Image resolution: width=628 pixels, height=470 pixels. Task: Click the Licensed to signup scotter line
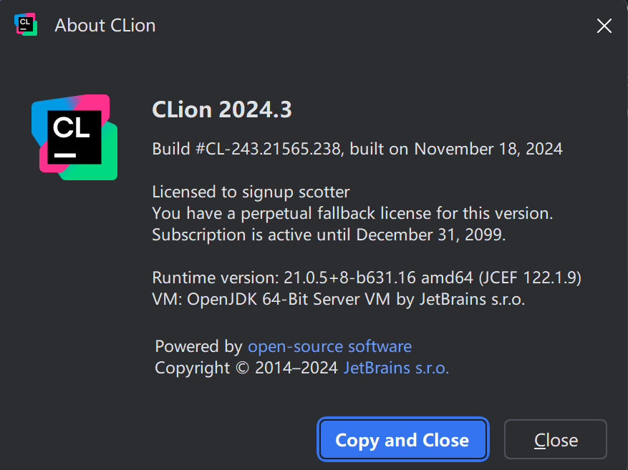tap(251, 192)
